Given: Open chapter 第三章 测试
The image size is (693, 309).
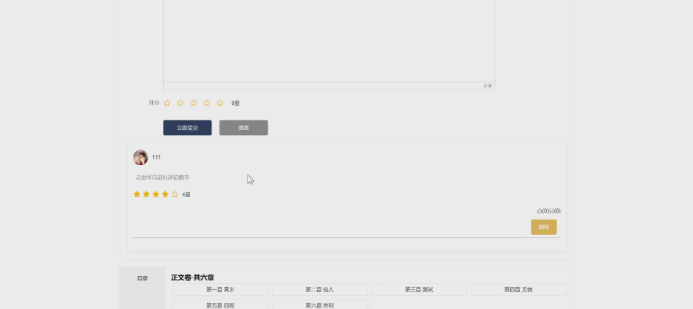Looking at the screenshot, I should [x=419, y=289].
